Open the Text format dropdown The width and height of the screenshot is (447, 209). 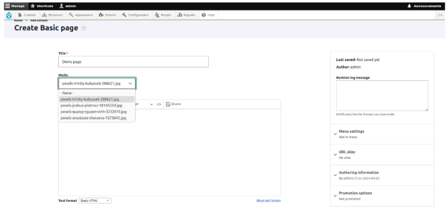(95, 201)
